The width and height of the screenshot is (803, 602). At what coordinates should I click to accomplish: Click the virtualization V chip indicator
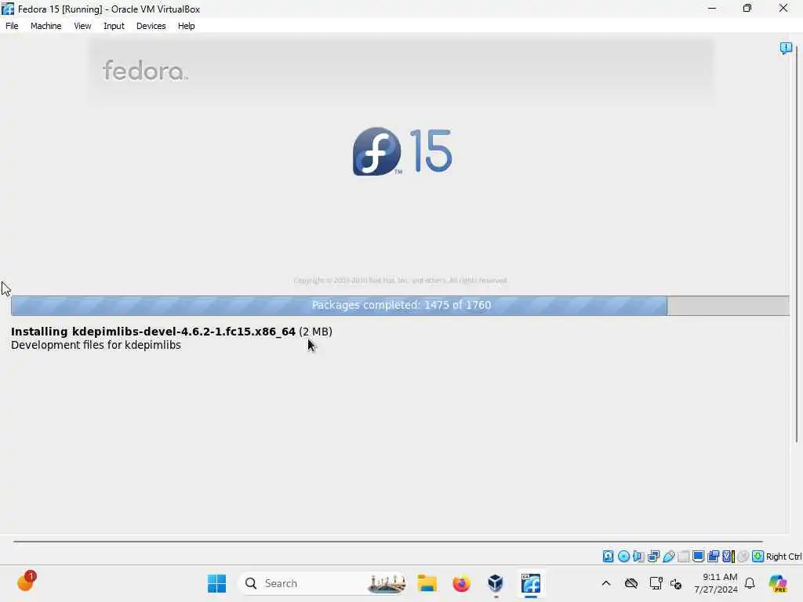pos(729,556)
